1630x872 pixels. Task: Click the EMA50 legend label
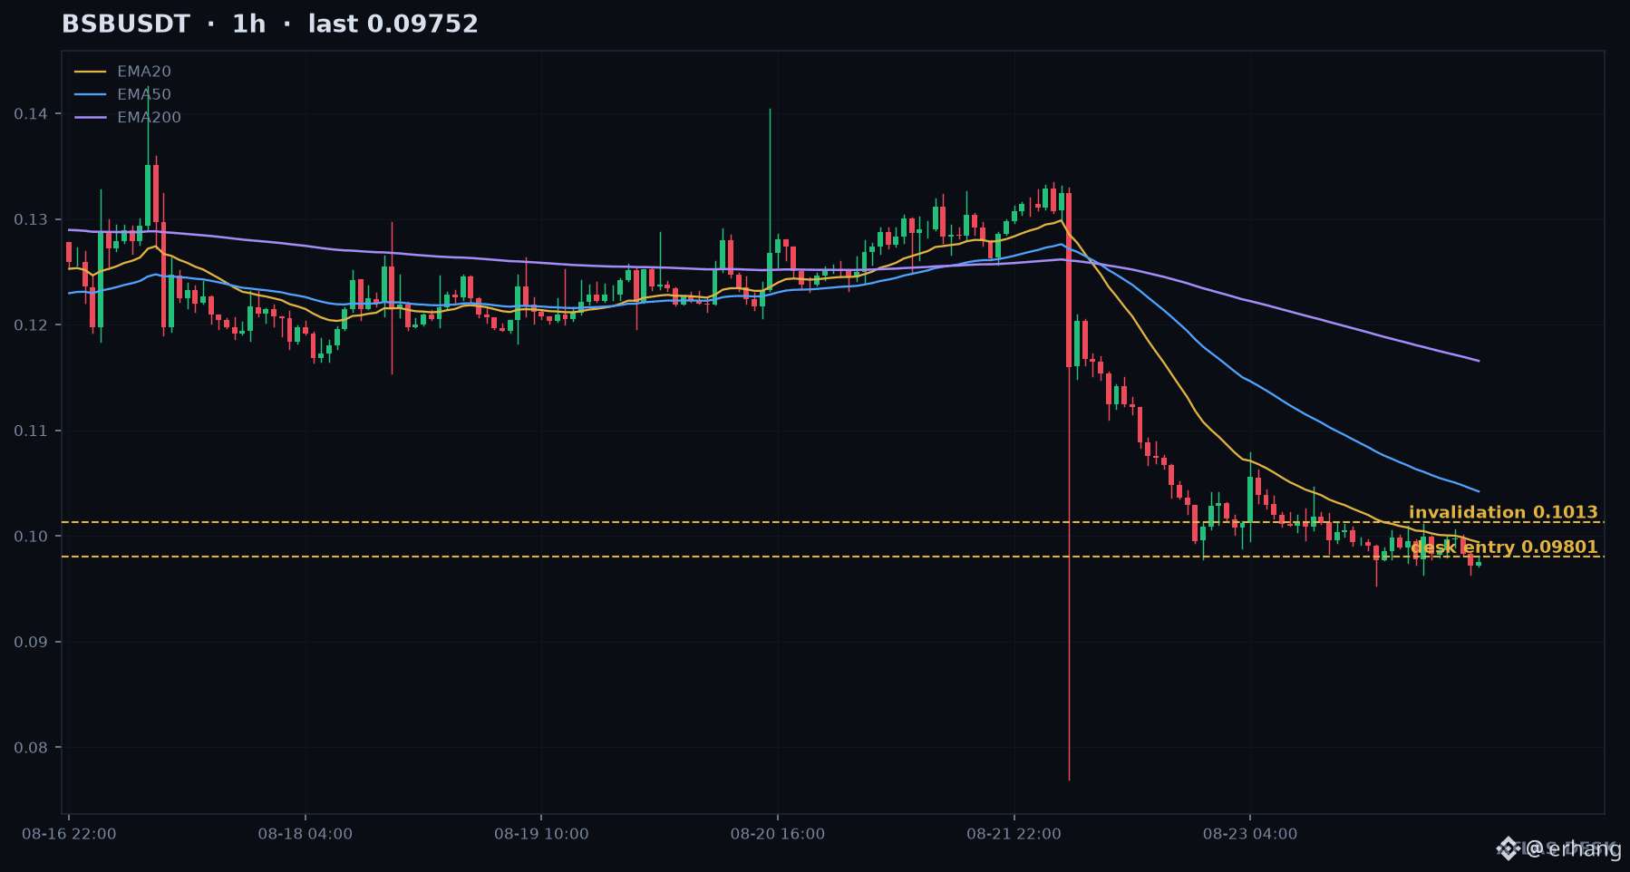pyautogui.click(x=144, y=94)
